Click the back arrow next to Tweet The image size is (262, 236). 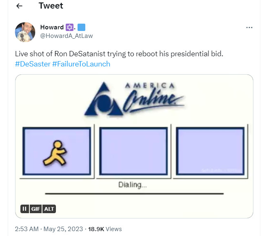tap(19, 6)
